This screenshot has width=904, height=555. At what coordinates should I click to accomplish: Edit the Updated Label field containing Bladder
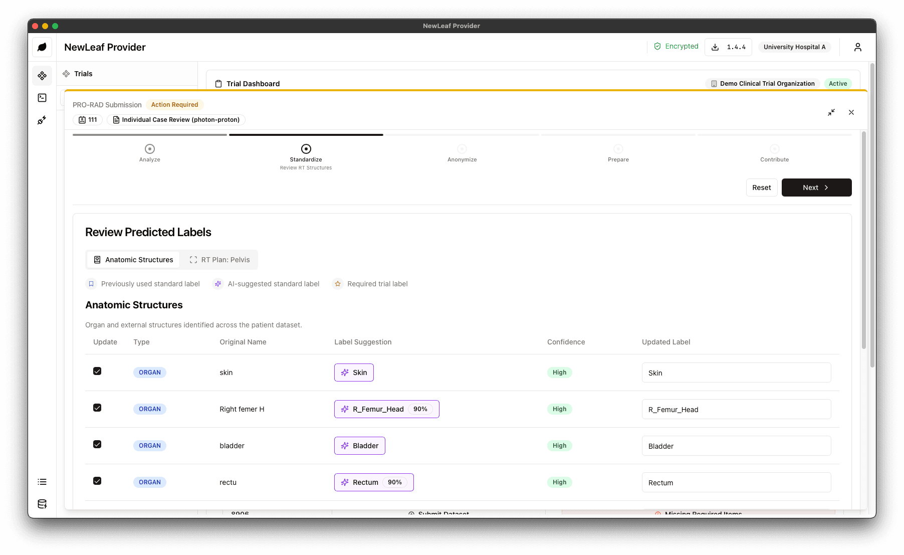(737, 446)
